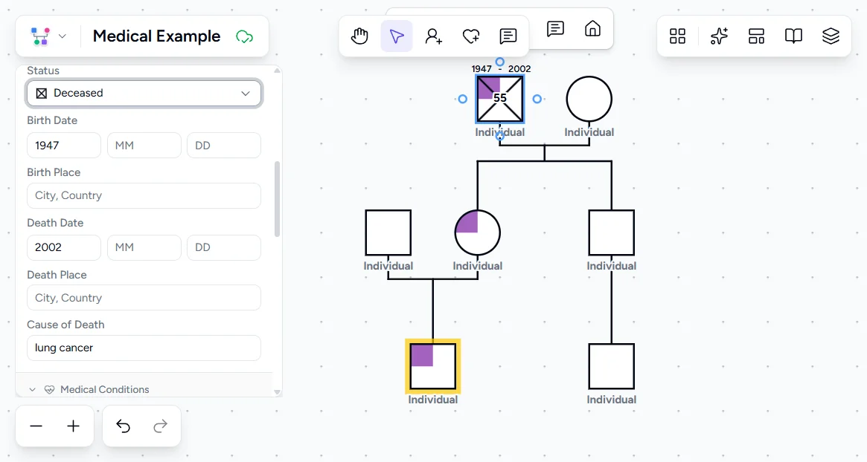Zoom out with the minus button

pos(36,426)
